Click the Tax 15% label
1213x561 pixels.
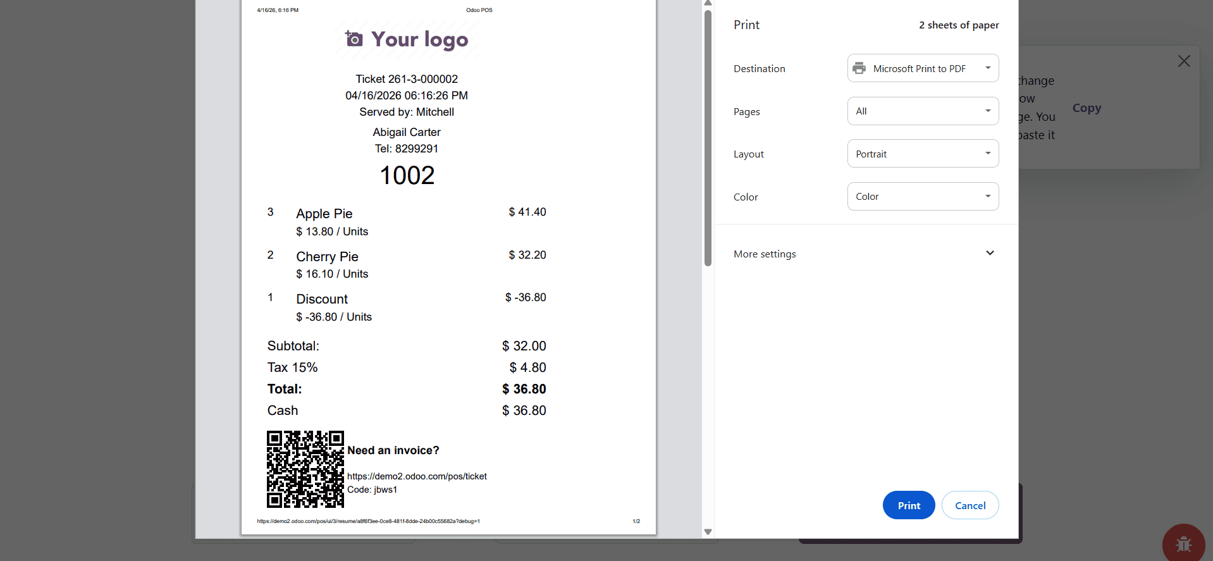[x=292, y=367]
